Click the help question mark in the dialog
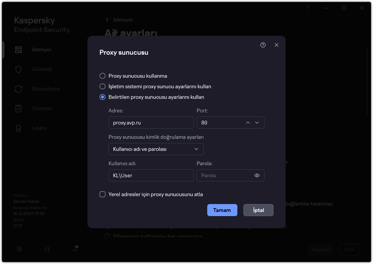The image size is (373, 264). point(263,45)
